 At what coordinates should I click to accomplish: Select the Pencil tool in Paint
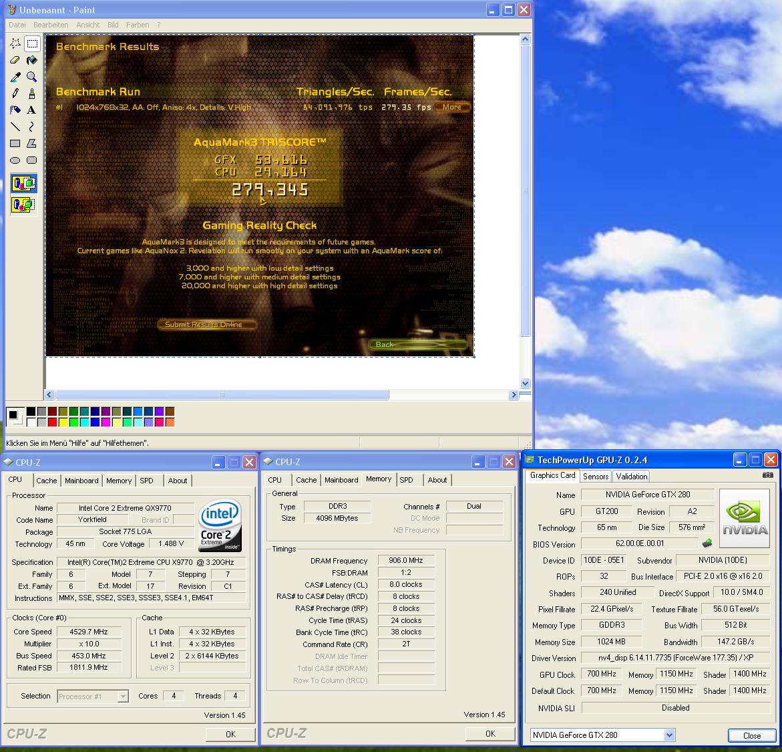15,94
